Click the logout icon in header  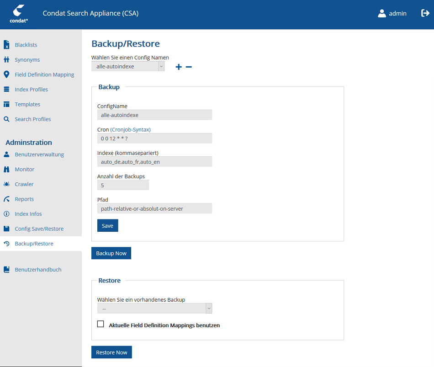click(425, 13)
